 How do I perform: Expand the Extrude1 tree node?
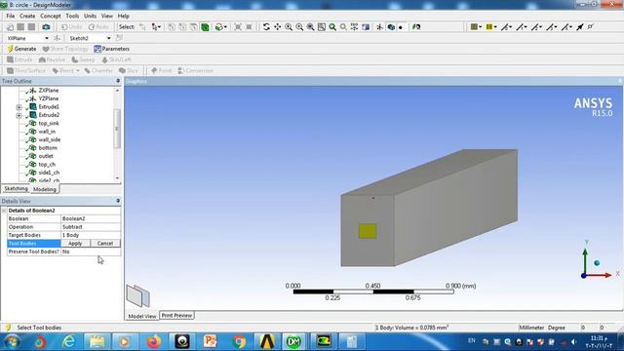click(19, 107)
